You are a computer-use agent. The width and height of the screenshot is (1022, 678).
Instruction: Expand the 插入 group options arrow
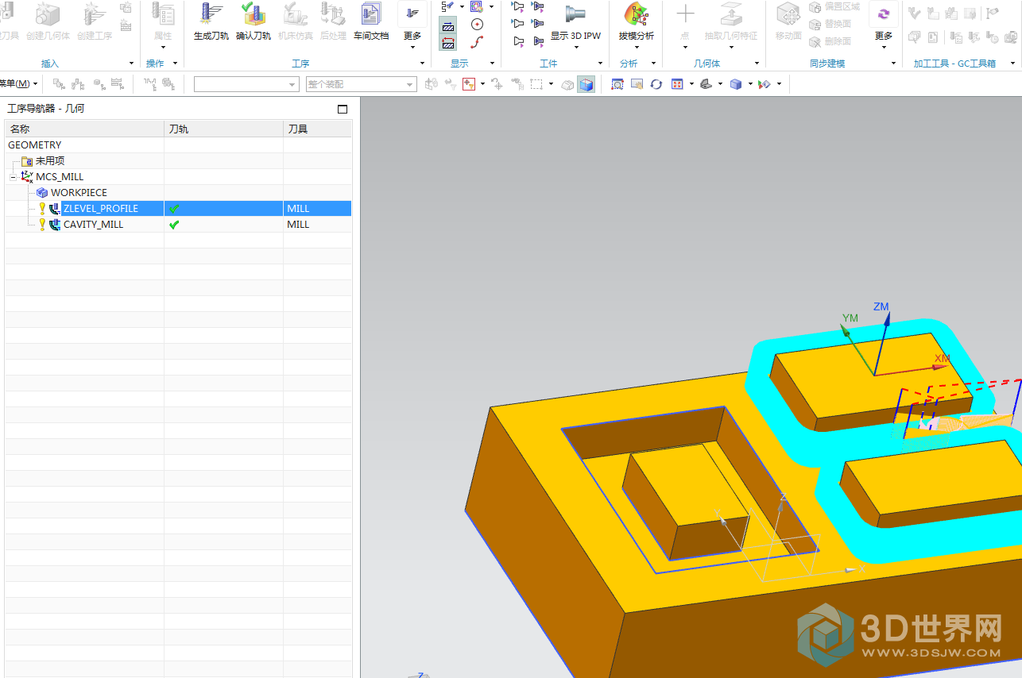pos(132,64)
